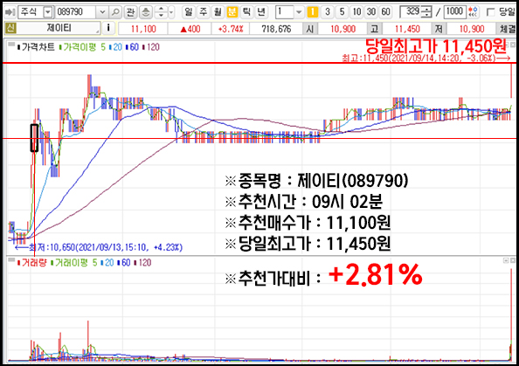Click the green 신 badge icon
The height and width of the screenshot is (366, 519).
10,28
